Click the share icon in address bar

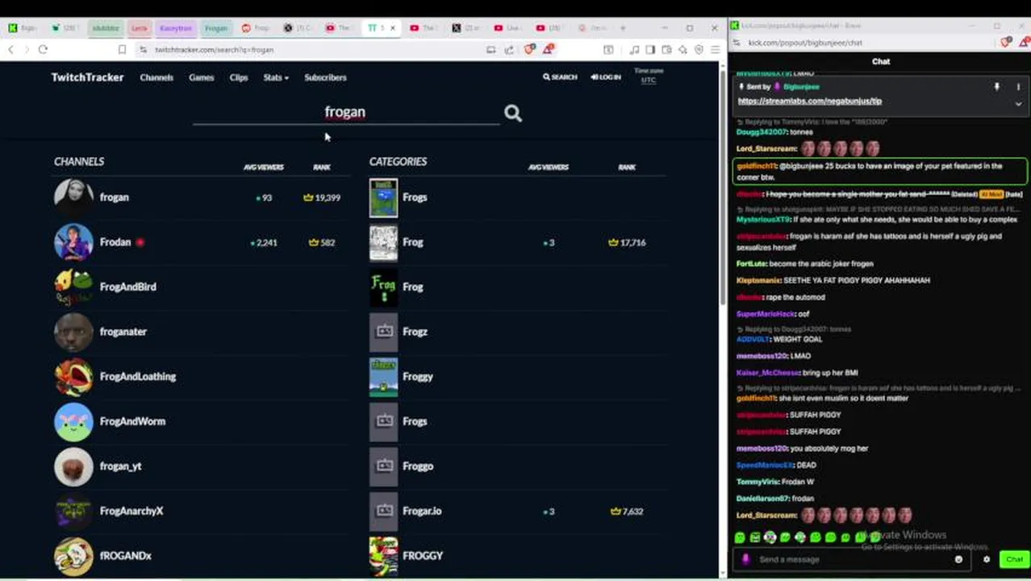coord(509,49)
